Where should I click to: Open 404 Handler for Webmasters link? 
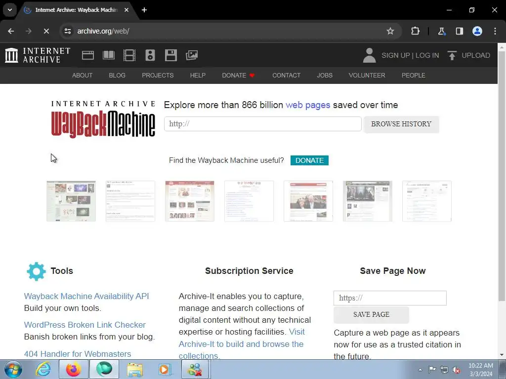tap(78, 354)
